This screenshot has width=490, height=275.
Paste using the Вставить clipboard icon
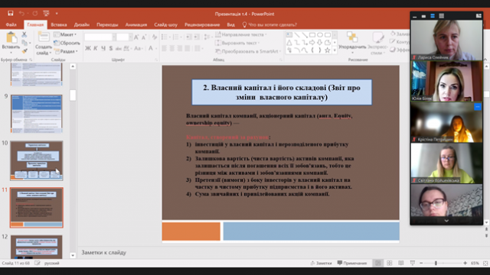[11, 37]
